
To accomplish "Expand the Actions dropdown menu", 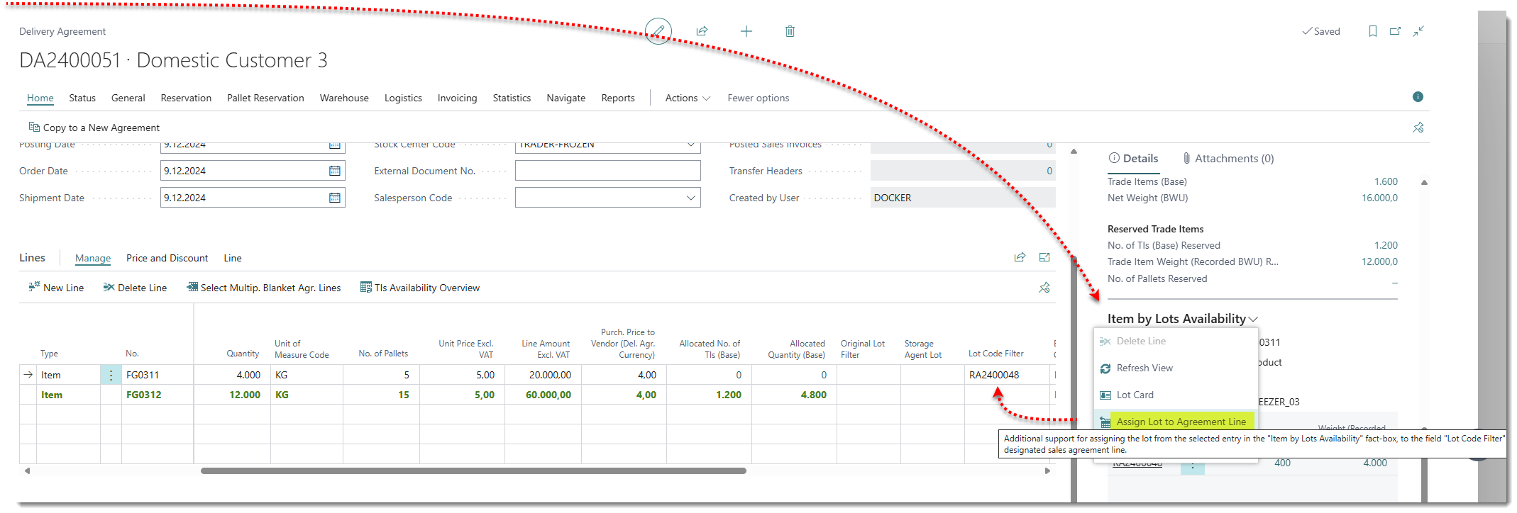I will [687, 98].
